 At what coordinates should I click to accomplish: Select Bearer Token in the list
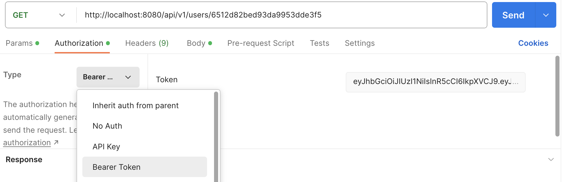[x=117, y=167]
